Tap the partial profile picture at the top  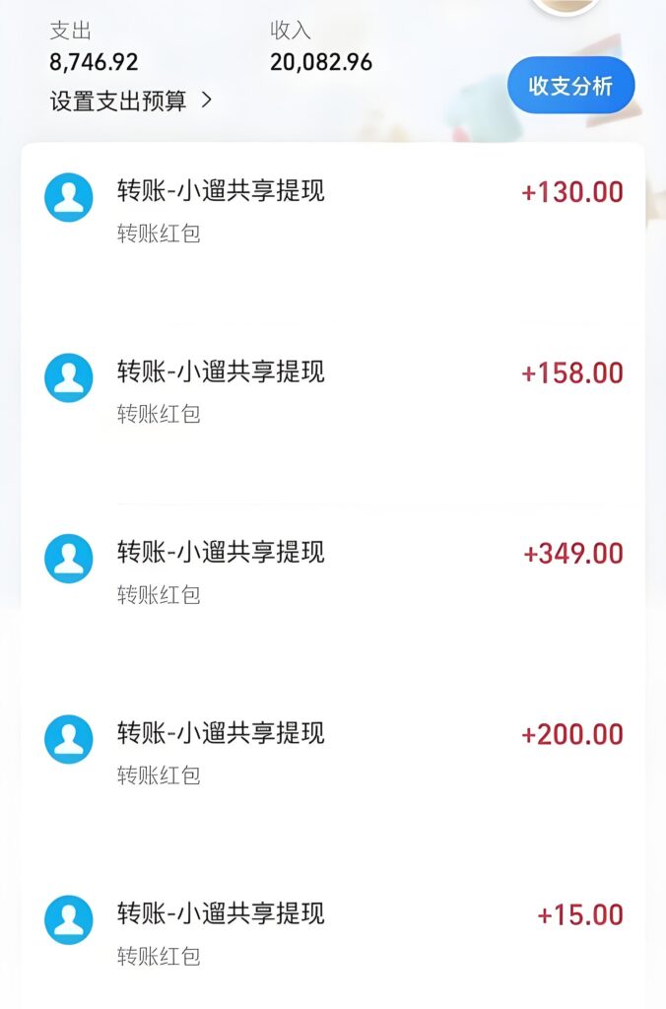tap(566, 5)
